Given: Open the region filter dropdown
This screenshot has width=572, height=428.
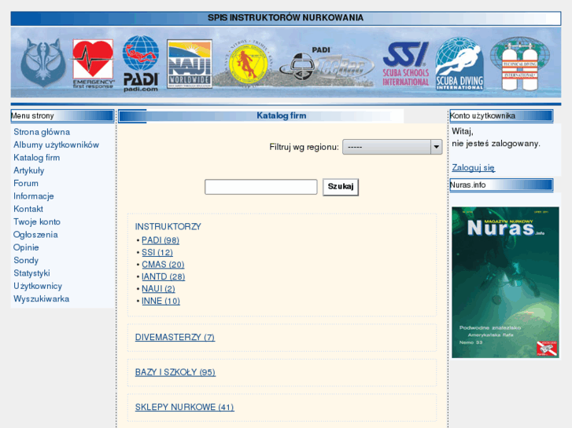Looking at the screenshot, I should pos(392,147).
